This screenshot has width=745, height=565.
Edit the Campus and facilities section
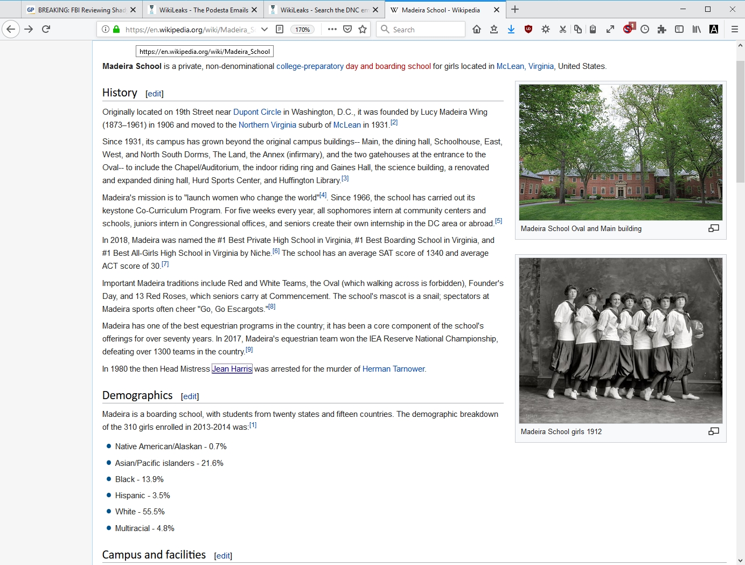point(223,556)
